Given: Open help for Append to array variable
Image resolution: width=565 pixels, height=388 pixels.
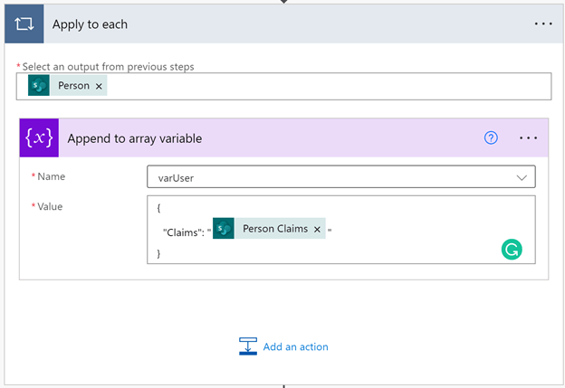Looking at the screenshot, I should pyautogui.click(x=491, y=137).
